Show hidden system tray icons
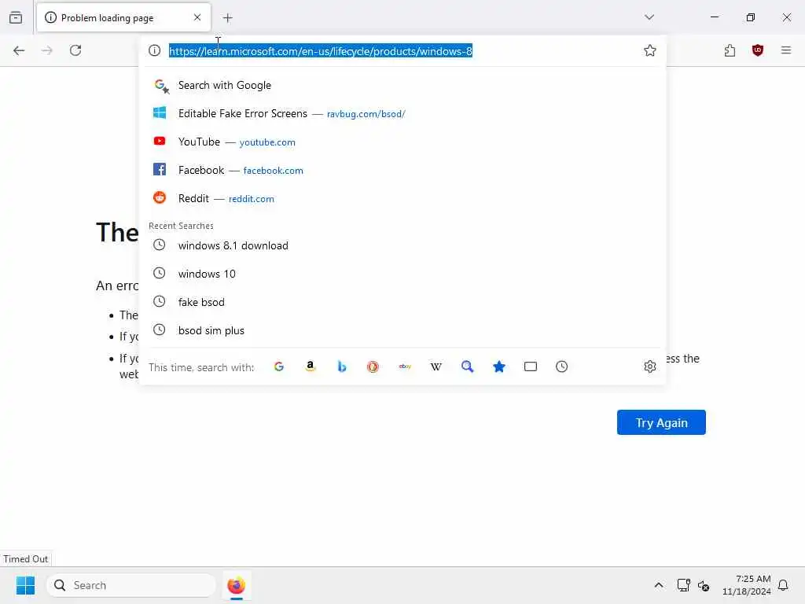The height and width of the screenshot is (604, 805). [659, 585]
